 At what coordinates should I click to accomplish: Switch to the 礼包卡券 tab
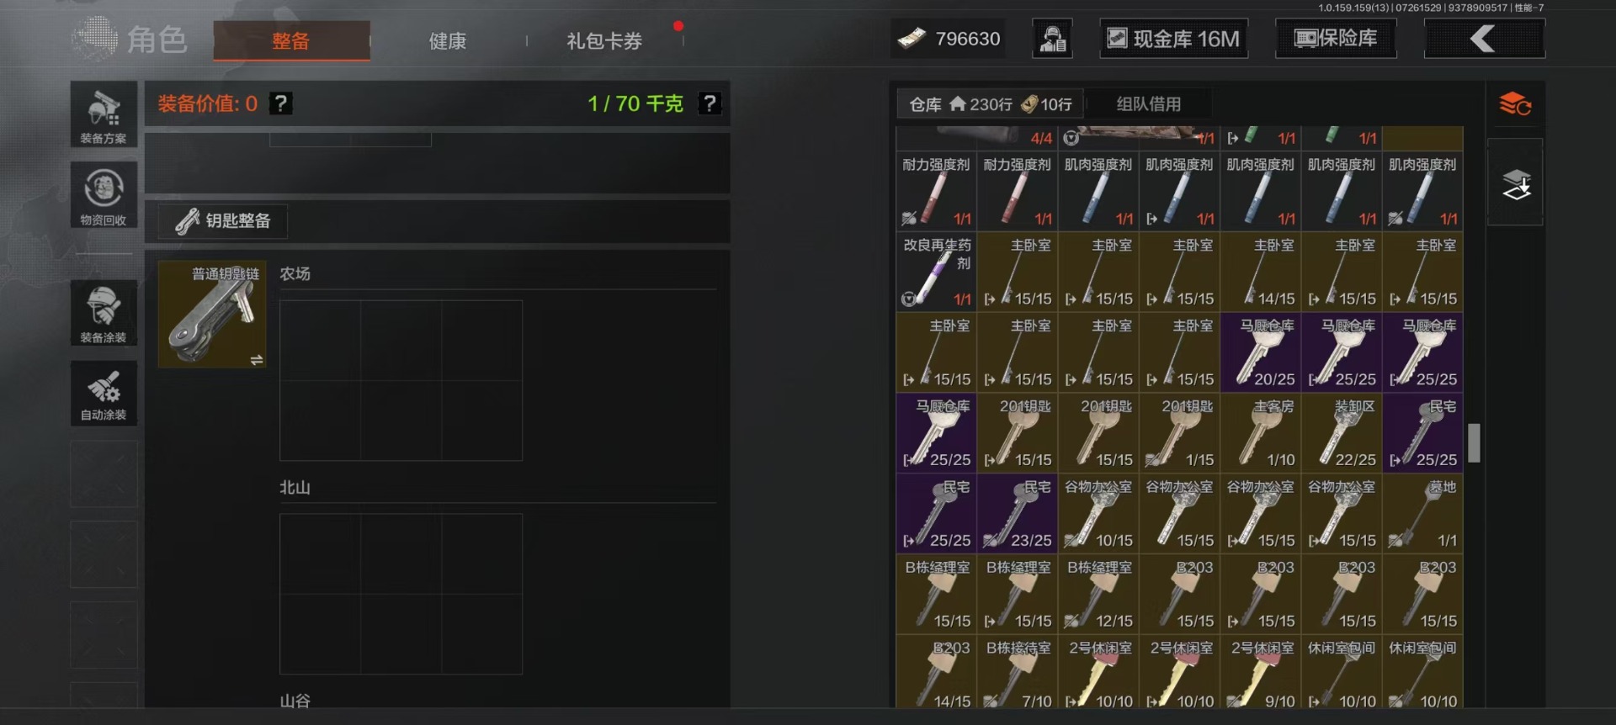point(604,40)
